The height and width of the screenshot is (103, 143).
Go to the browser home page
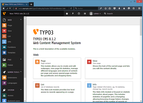(x=124, y=9)
